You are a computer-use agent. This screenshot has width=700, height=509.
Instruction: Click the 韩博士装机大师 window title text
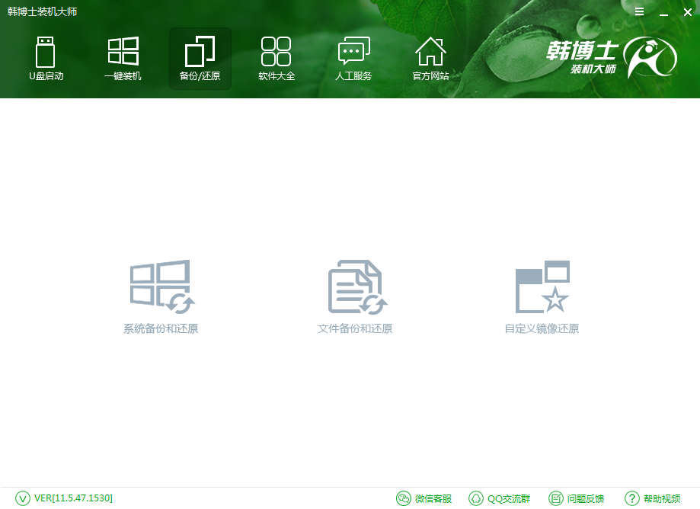pos(43,11)
